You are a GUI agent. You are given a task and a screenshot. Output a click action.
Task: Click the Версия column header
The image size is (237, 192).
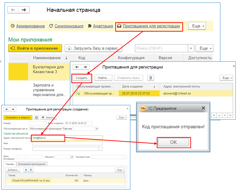(x=169, y=58)
